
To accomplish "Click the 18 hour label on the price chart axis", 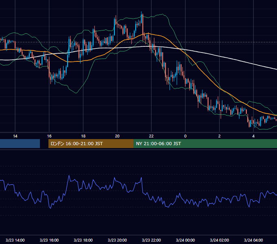I will (83, 136).
